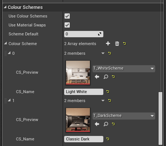Open element 1 options dropdown arrow
The height and width of the screenshot is (146, 166).
tap(103, 101)
